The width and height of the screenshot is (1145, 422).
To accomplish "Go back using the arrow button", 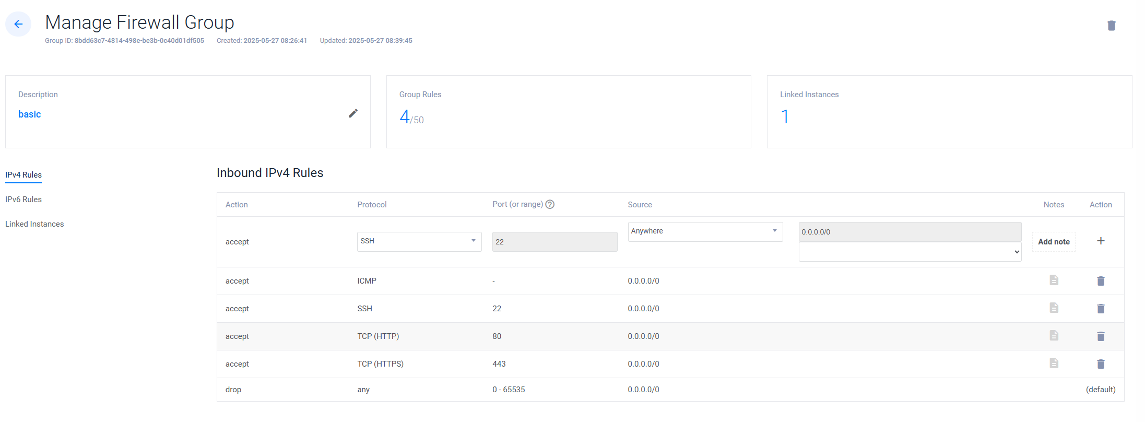I will pos(18,24).
